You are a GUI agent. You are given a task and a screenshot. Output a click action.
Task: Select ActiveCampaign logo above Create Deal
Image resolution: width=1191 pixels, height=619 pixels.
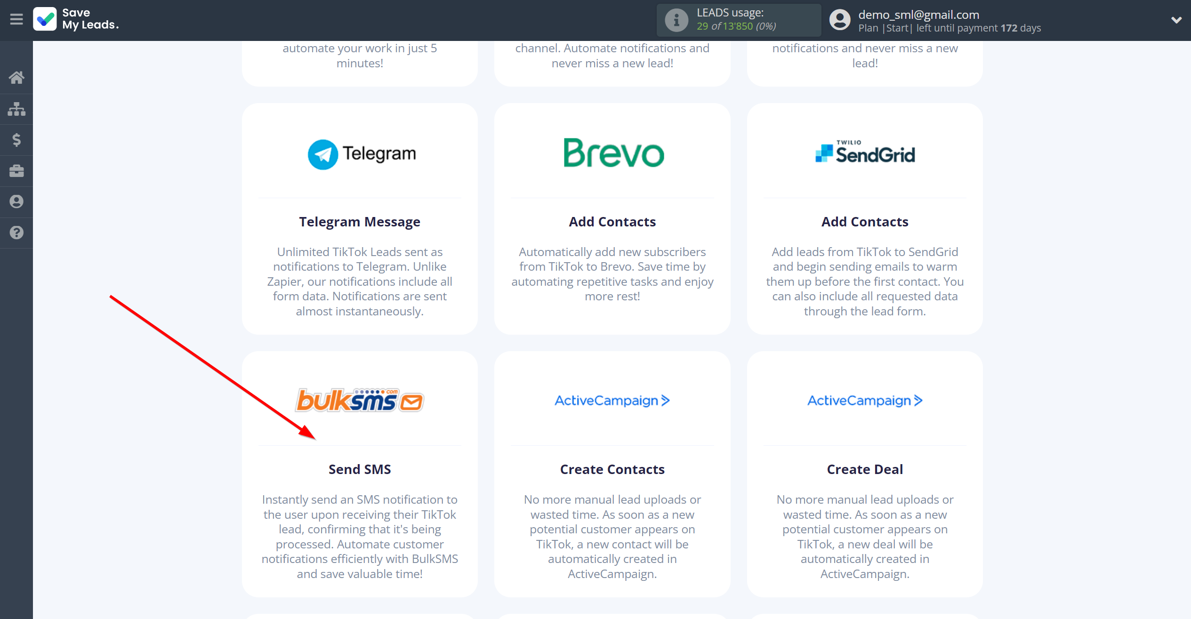point(865,400)
